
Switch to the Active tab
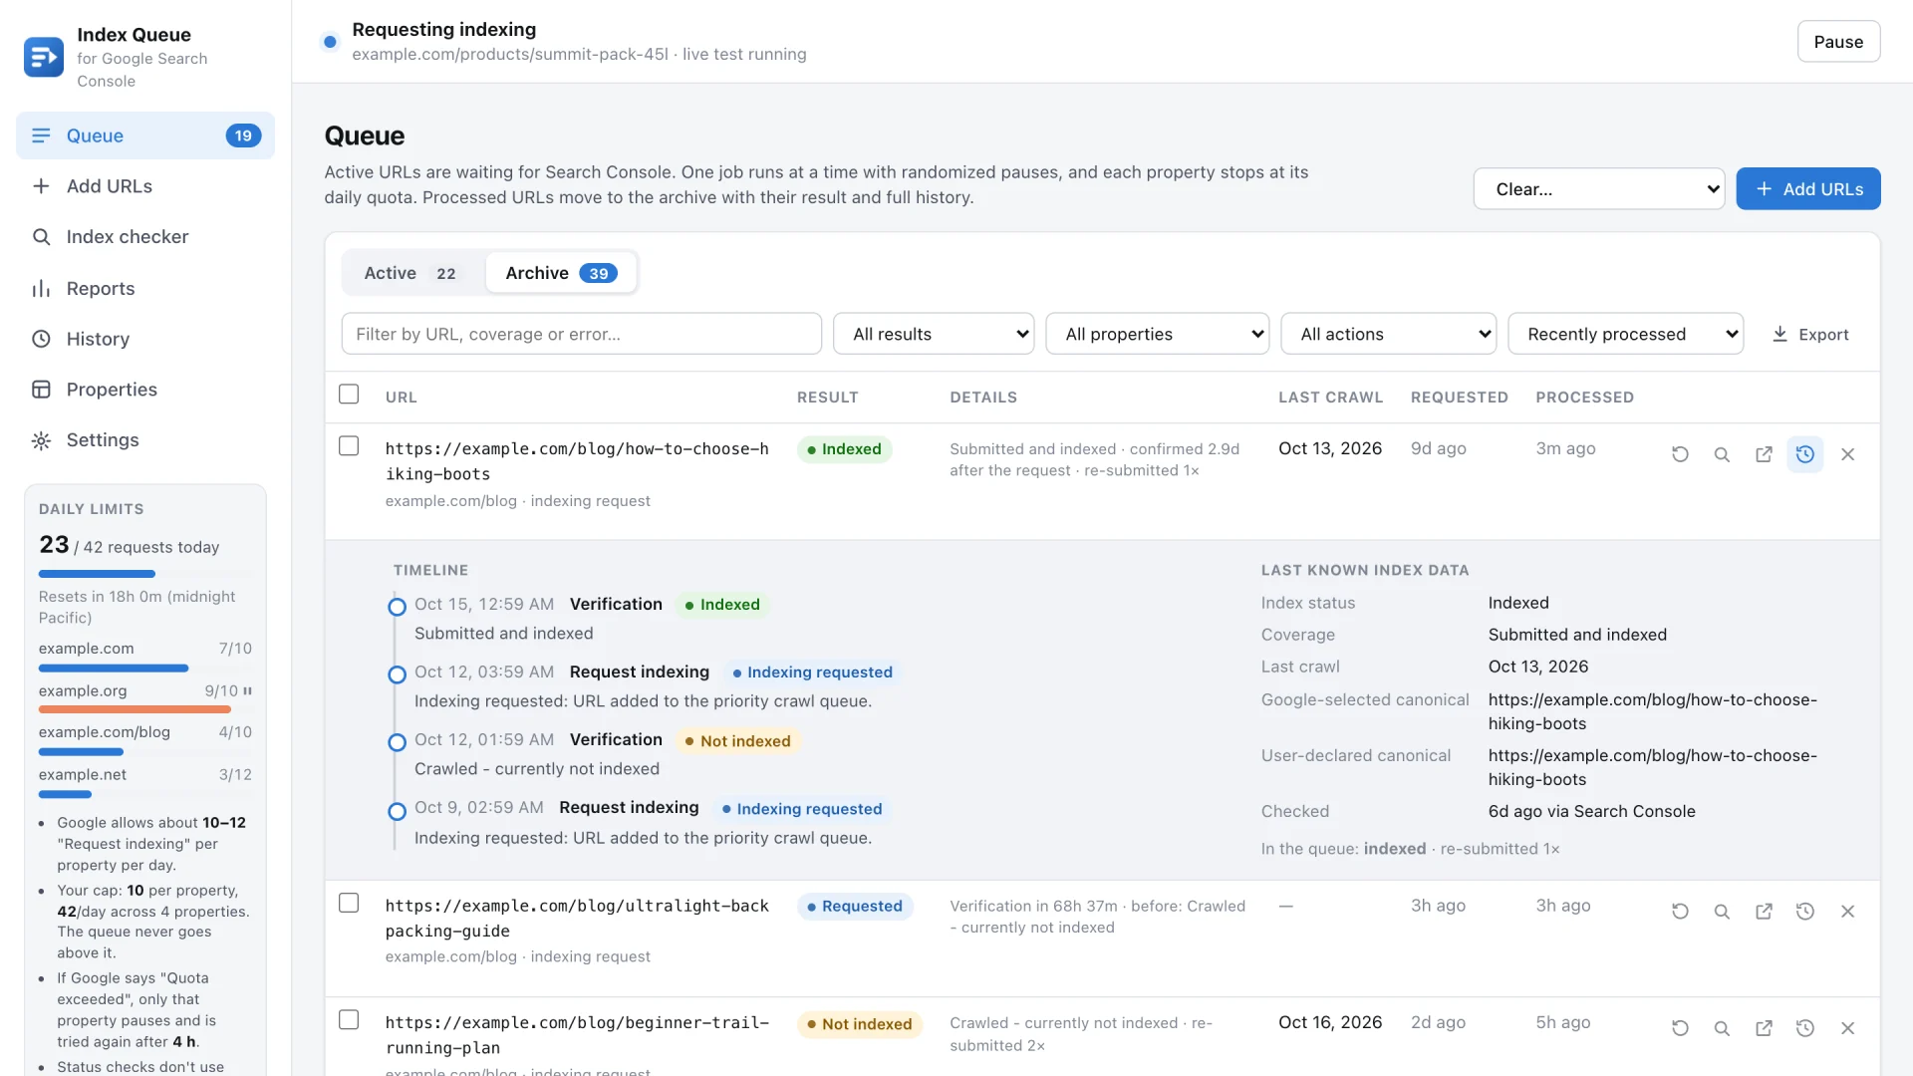pyautogui.click(x=412, y=273)
